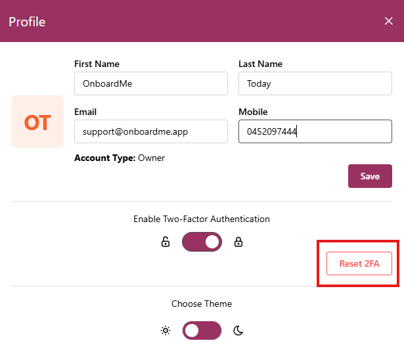Image resolution: width=404 pixels, height=364 pixels.
Task: Click the Enable Two-Factor Authentication label
Action: coord(202,219)
